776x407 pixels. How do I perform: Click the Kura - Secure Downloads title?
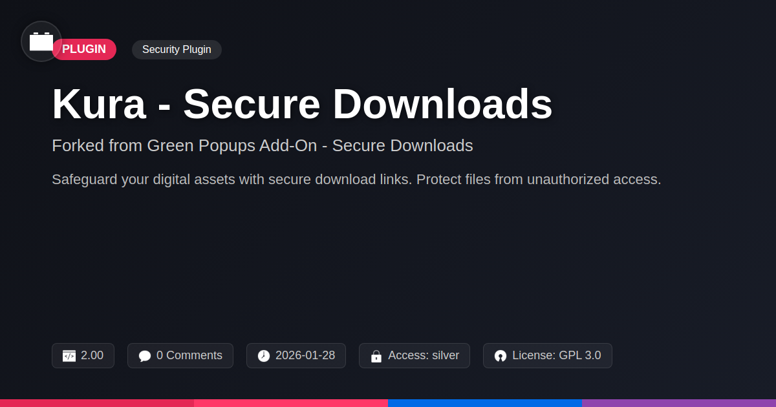tap(302, 104)
